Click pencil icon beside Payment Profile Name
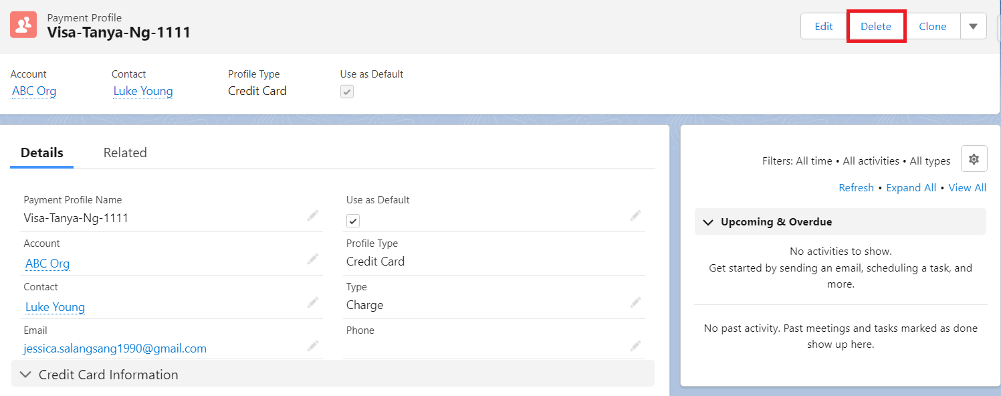Screen dimensions: 1001x396 (x=313, y=215)
